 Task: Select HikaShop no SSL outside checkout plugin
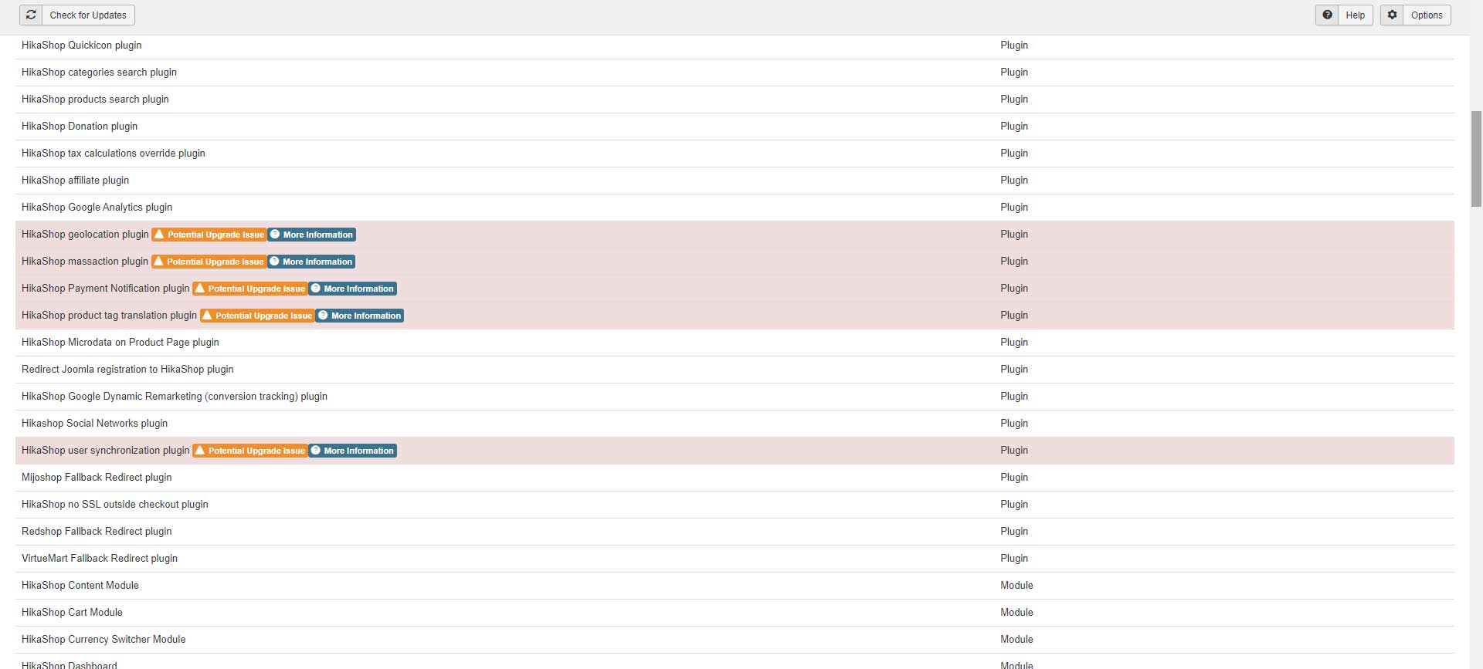(x=115, y=505)
